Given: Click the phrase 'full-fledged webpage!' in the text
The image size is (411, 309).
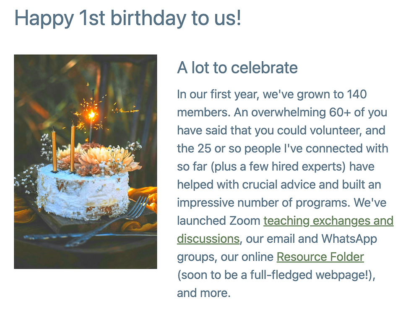Looking at the screenshot, I should (x=310, y=275).
